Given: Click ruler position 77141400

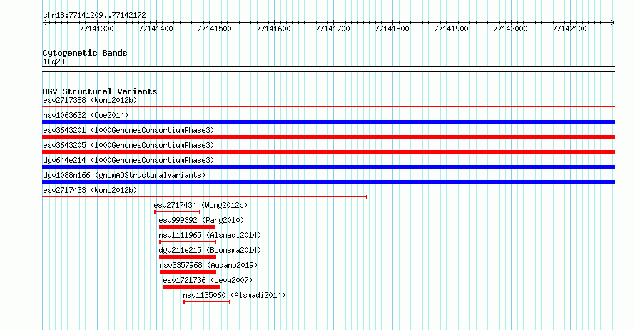Looking at the screenshot, I should click(156, 29).
